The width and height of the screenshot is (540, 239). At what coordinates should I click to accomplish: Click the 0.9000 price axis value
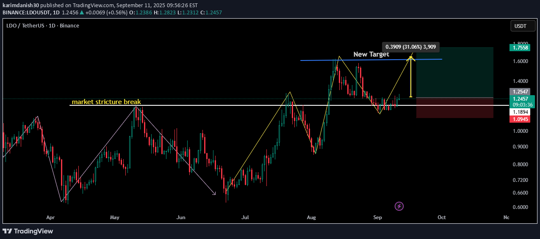(x=521, y=147)
